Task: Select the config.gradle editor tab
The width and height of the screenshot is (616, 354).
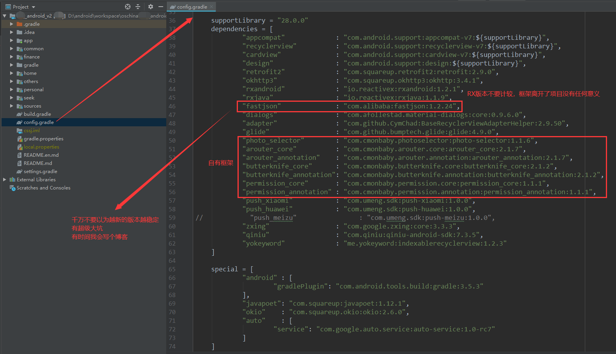Action: 192,7
